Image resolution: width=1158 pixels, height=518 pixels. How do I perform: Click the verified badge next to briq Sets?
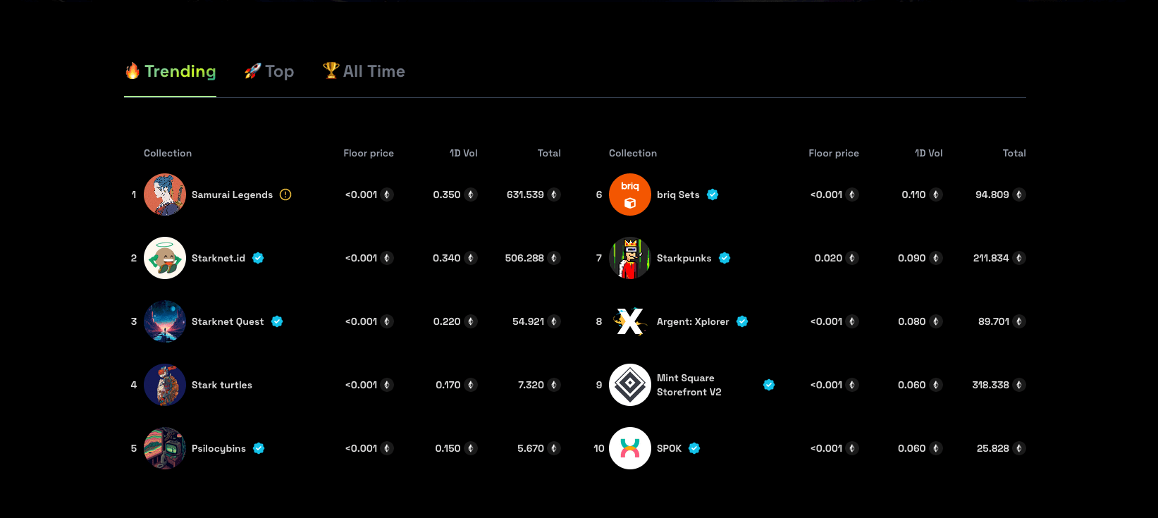tap(713, 195)
